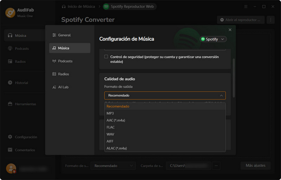281x180 pixels.
Task: Choose AIFF output format
Action: coord(165,141)
